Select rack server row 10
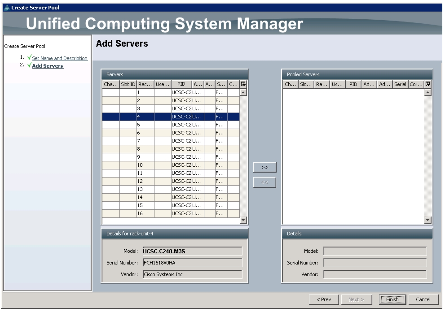Image resolution: width=445 pixels, height=312 pixels. [x=171, y=165]
